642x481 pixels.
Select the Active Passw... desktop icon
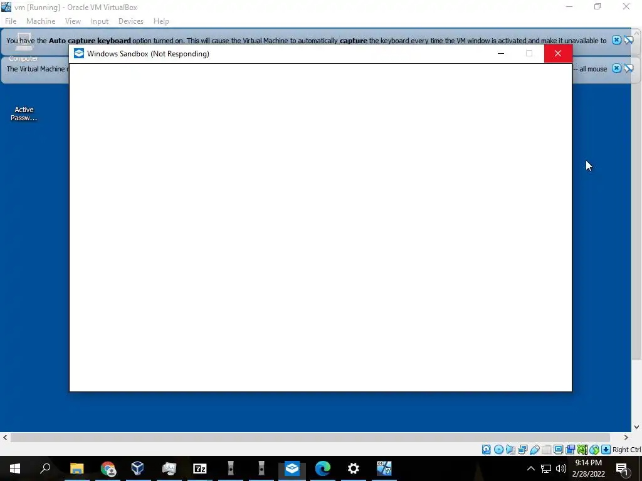coord(24,113)
